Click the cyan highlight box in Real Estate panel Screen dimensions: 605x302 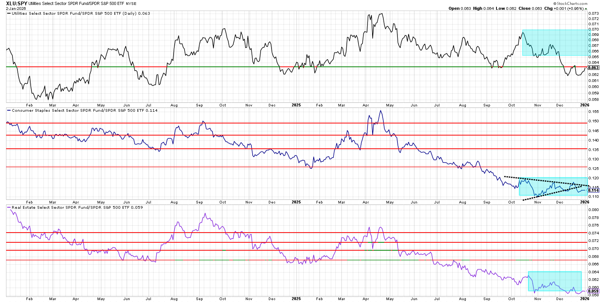point(555,281)
